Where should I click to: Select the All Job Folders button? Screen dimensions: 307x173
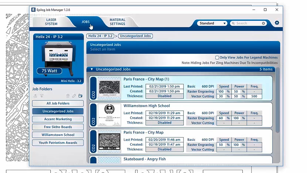[58, 103]
